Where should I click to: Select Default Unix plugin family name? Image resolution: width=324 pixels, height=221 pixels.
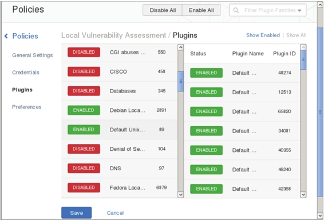(x=127, y=130)
